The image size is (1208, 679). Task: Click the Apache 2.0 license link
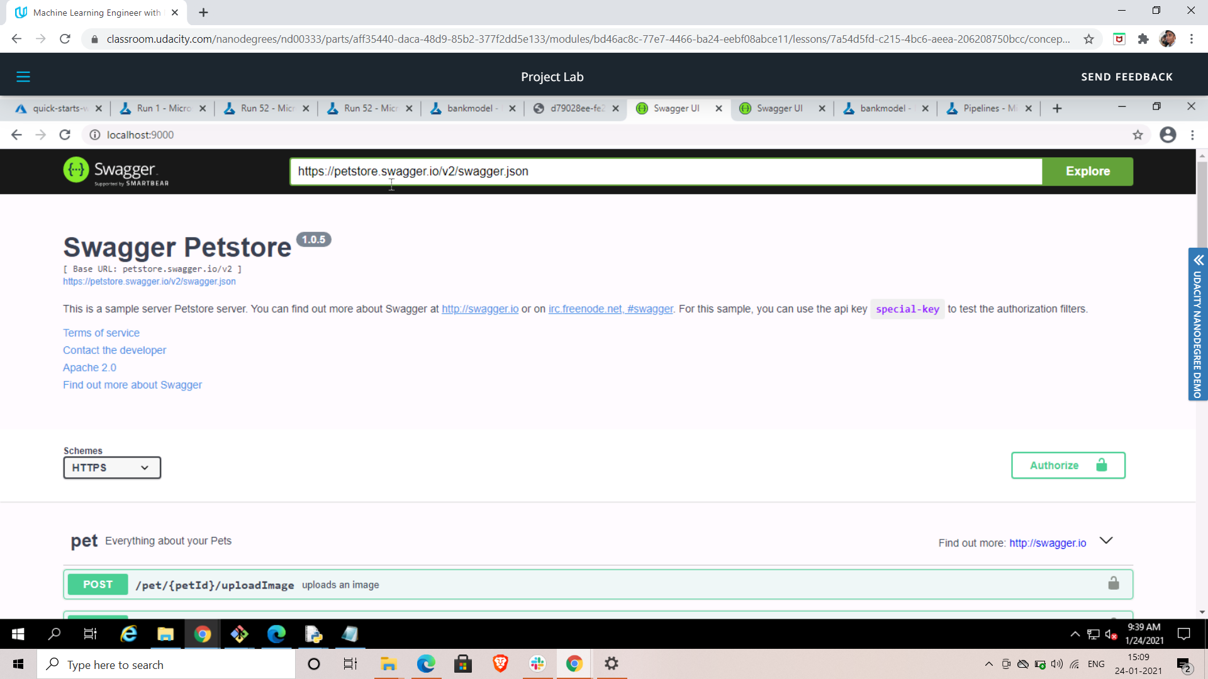89,367
